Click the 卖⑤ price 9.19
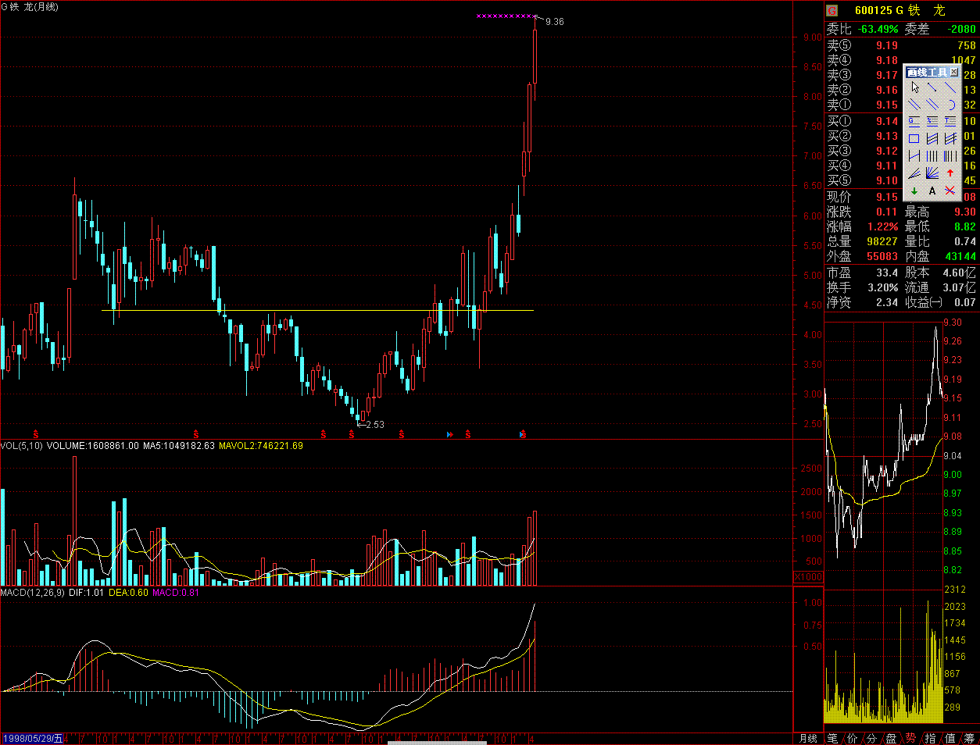The width and height of the screenshot is (980, 745). [x=887, y=45]
